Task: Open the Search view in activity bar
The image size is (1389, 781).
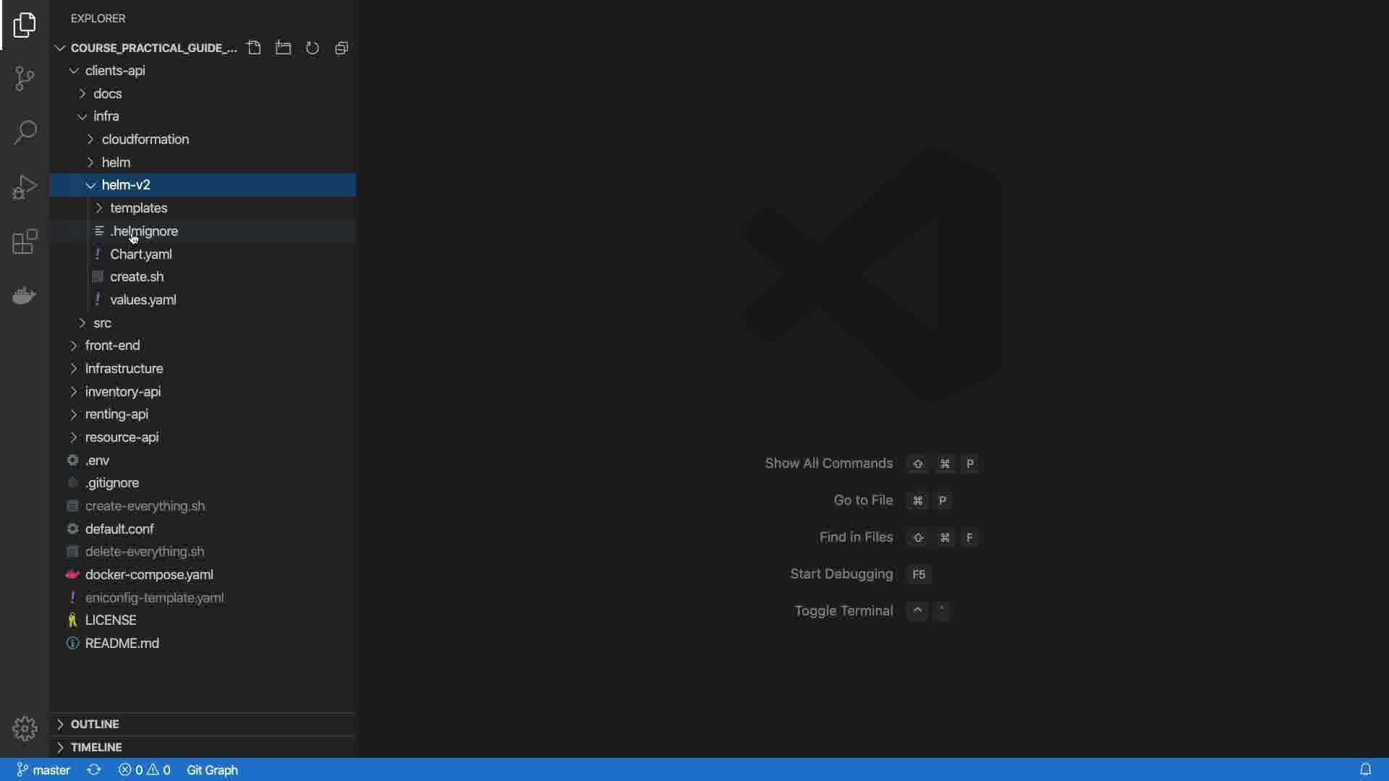Action: 25,132
